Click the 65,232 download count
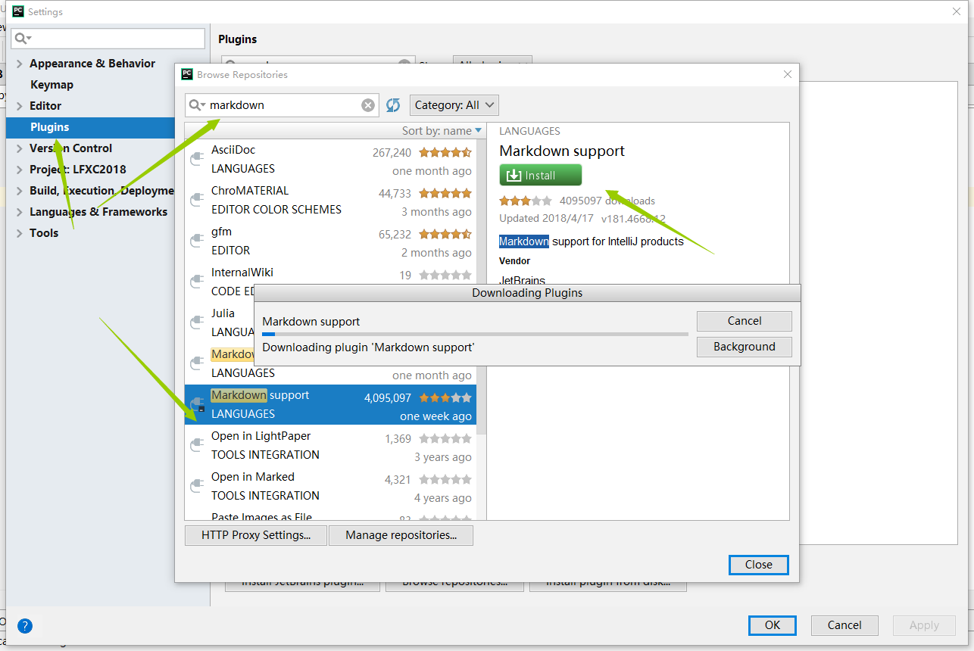 (x=395, y=235)
